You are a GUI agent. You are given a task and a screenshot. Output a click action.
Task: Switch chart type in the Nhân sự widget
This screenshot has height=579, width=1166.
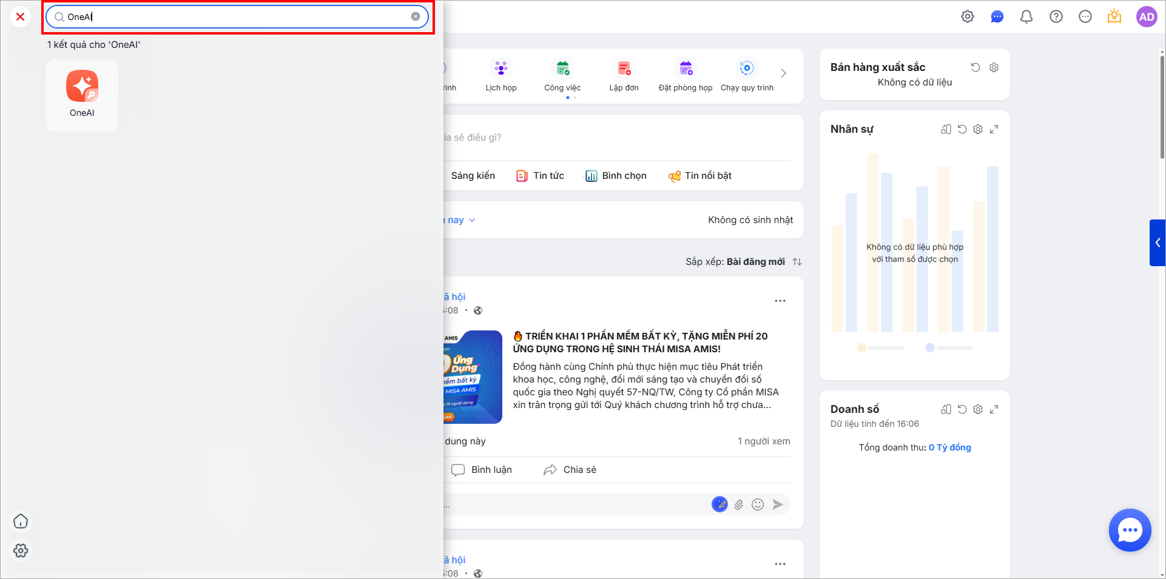946,129
